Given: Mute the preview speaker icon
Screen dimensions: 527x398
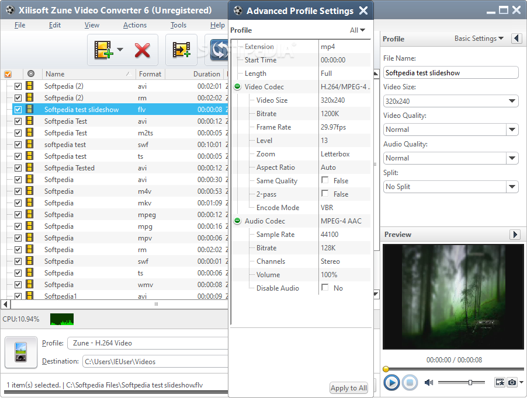Looking at the screenshot, I should click(x=429, y=382).
